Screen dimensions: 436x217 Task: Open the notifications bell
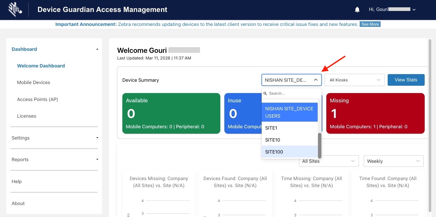click(x=357, y=10)
